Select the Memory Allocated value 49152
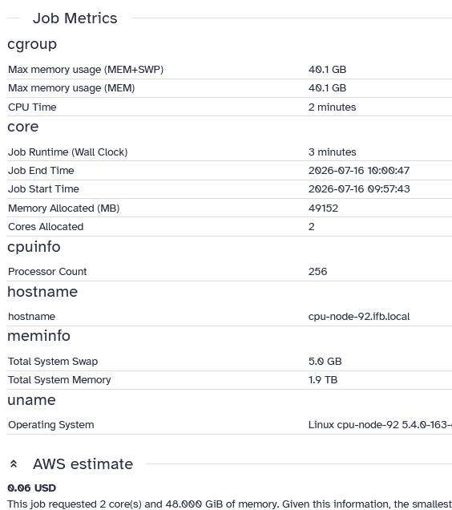452x510 pixels. pyautogui.click(x=323, y=208)
